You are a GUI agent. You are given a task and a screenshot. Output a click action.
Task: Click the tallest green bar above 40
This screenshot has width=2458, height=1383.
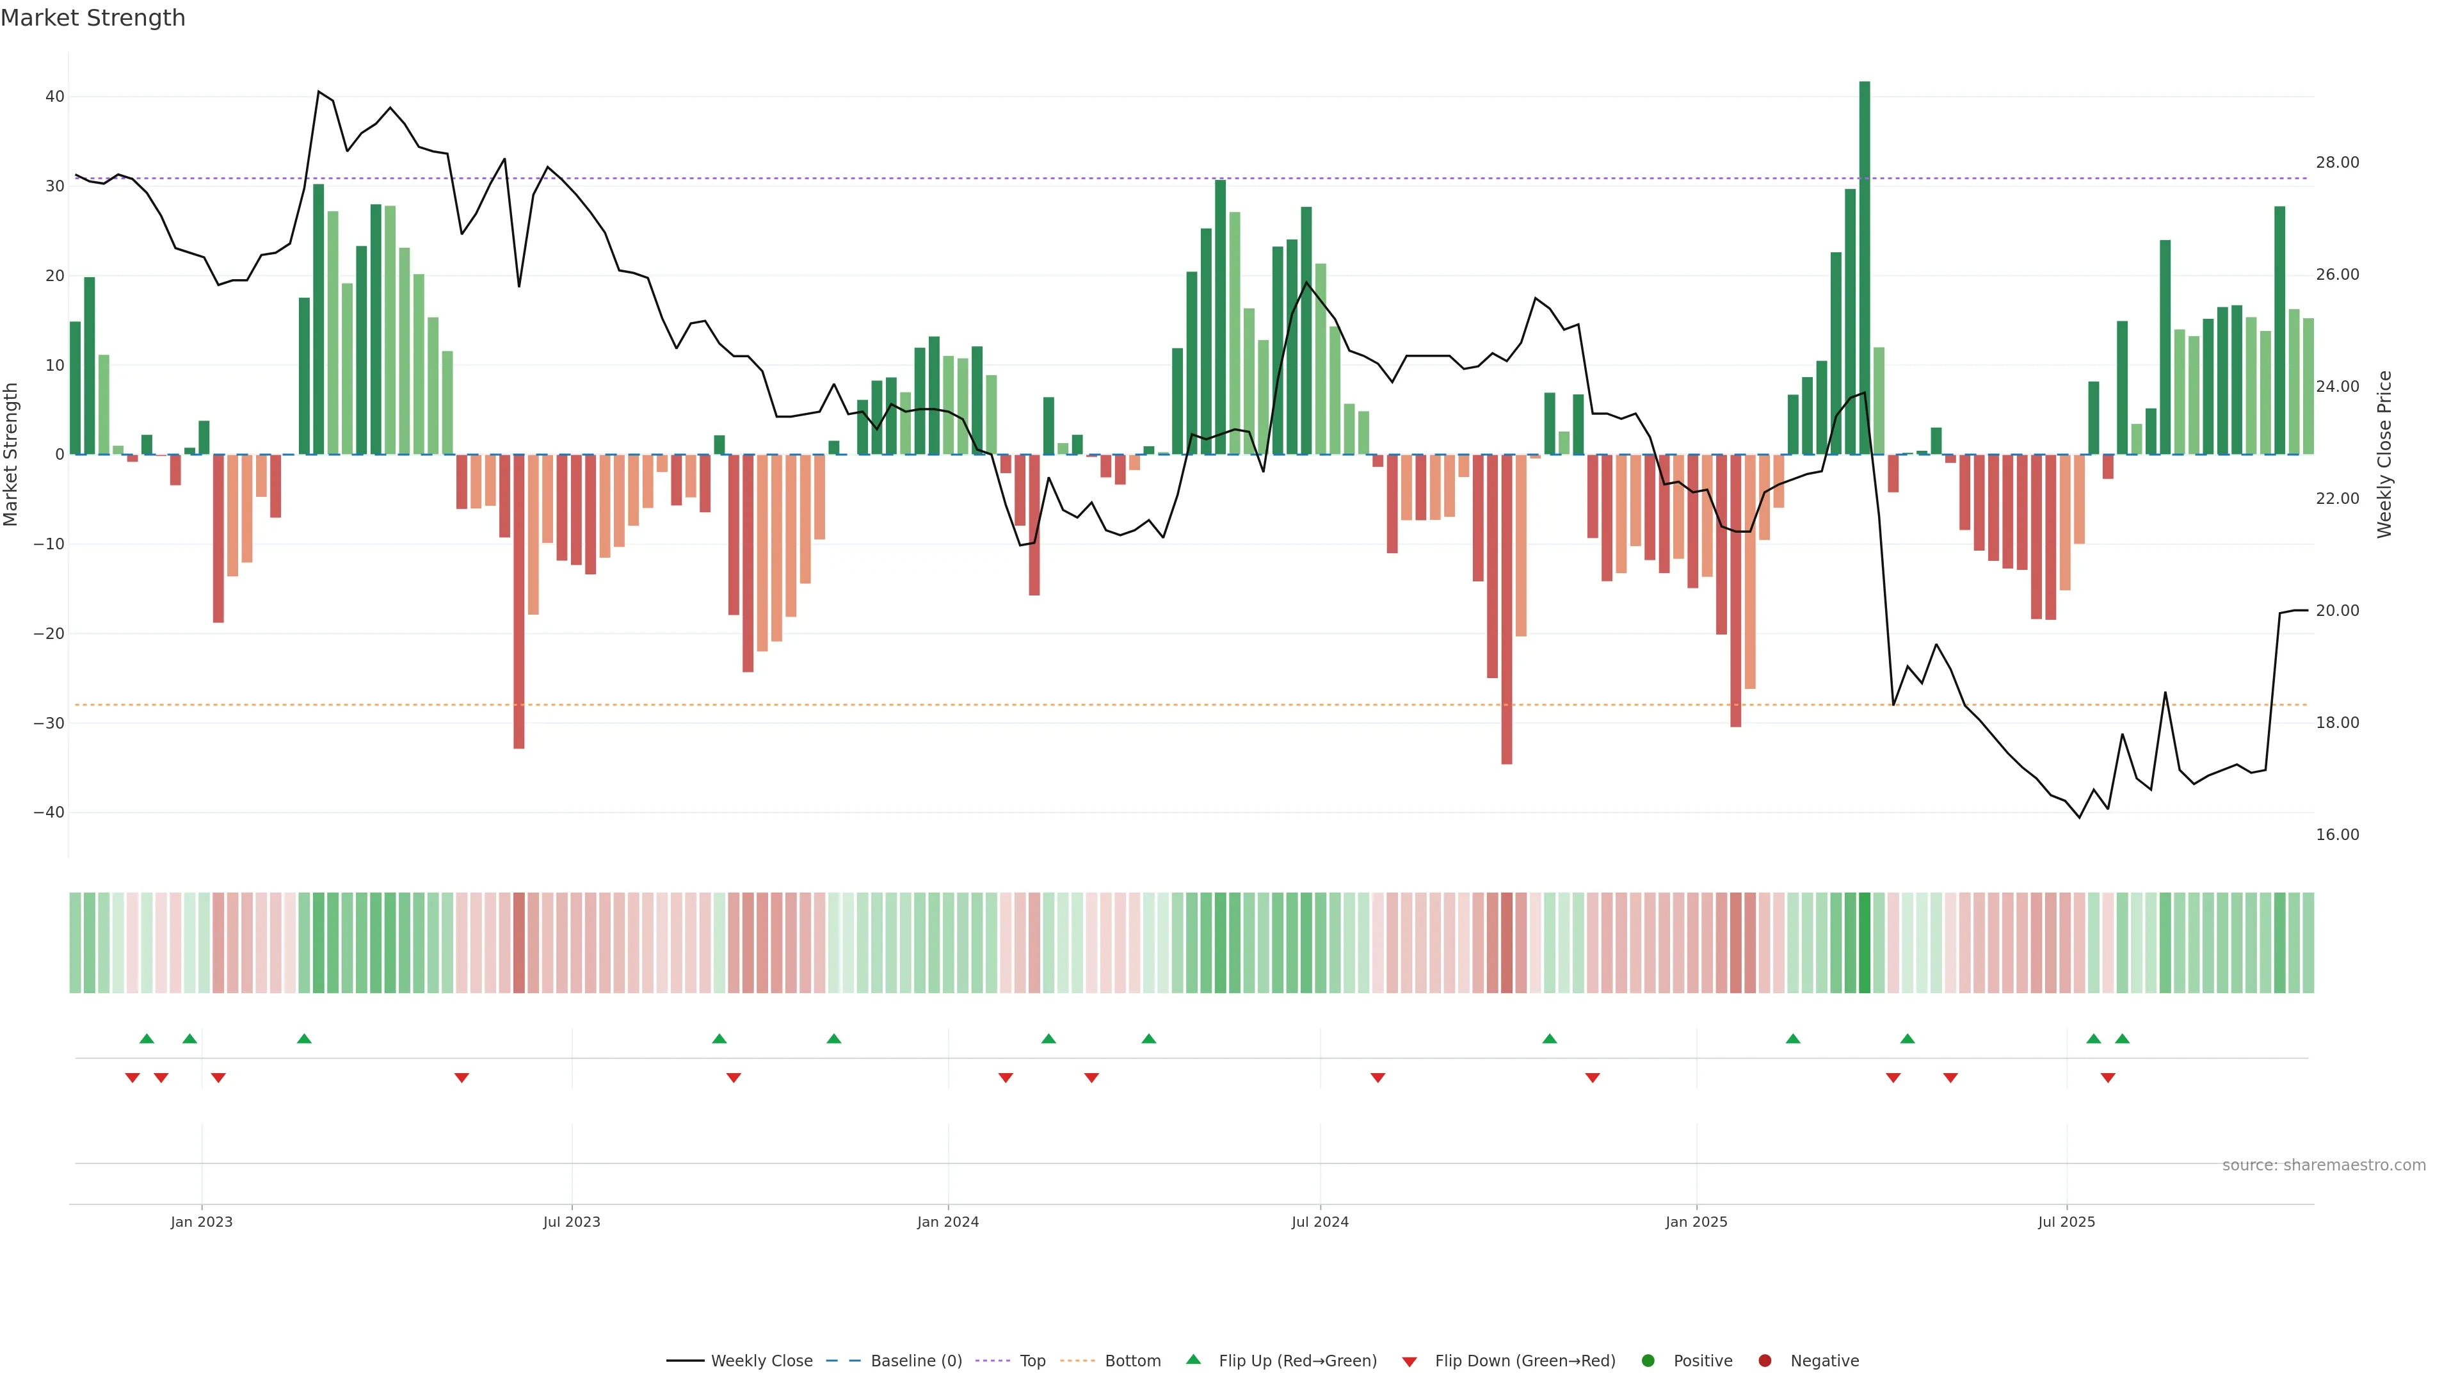[x=1865, y=267]
